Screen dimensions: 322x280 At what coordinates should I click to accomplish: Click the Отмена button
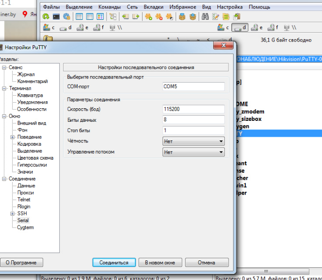207,262
